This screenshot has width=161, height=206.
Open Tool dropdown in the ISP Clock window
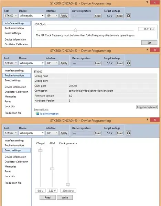[x=11, y=16]
